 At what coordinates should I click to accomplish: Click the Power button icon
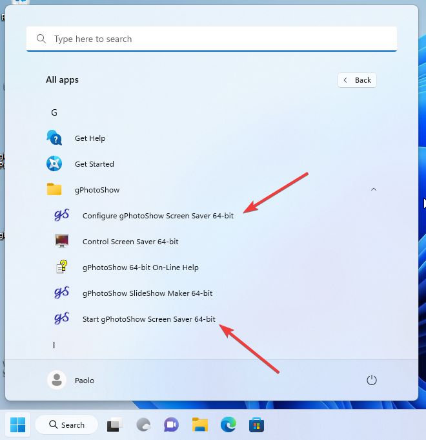[x=372, y=380]
